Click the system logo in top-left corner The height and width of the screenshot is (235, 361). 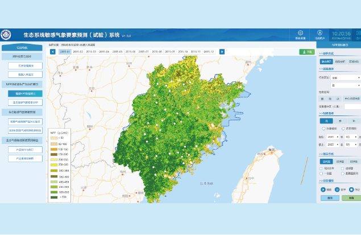6,35
